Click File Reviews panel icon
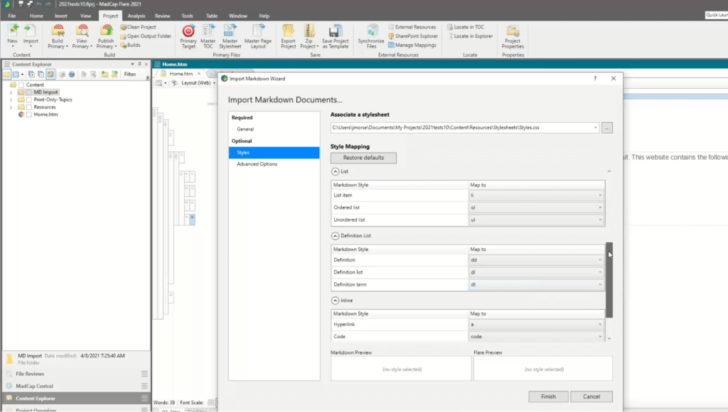Image resolution: width=728 pixels, height=412 pixels. click(9, 374)
